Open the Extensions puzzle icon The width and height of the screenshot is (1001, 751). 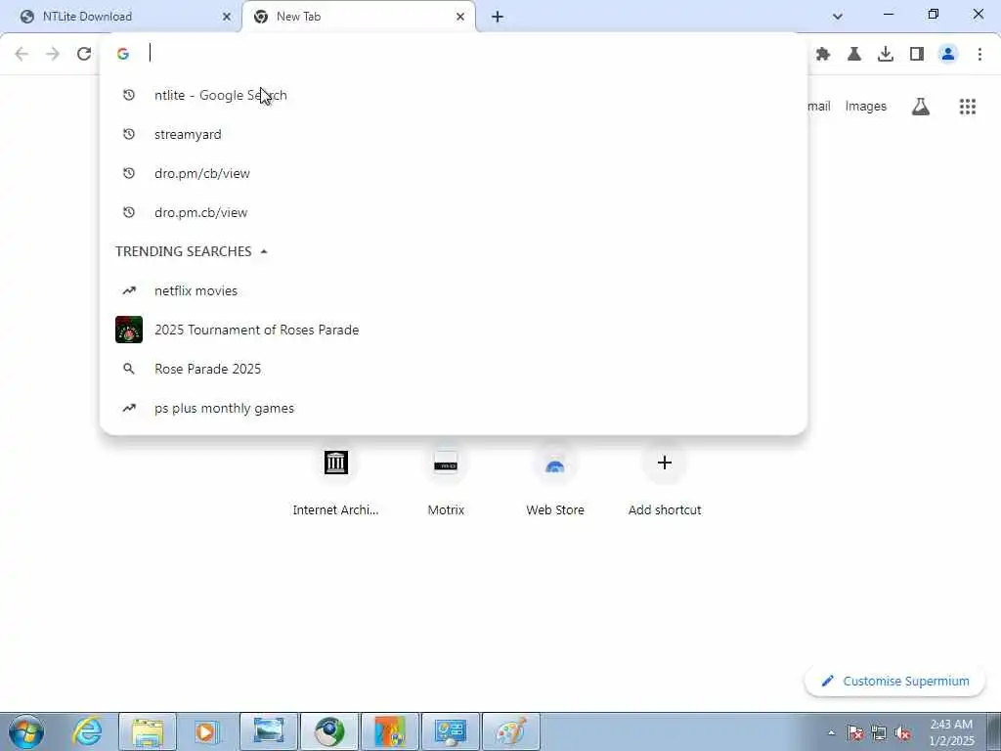[823, 54]
